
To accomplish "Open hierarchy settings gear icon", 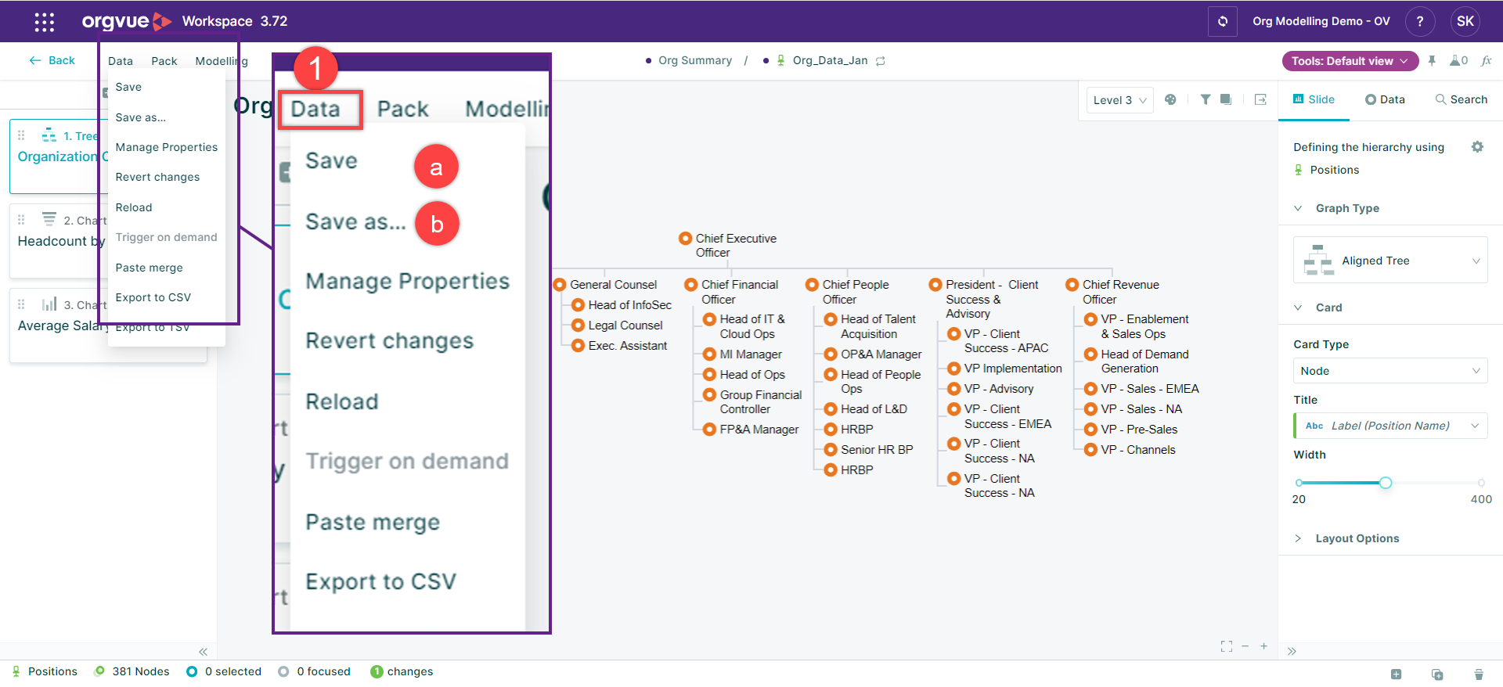I will coord(1477,146).
